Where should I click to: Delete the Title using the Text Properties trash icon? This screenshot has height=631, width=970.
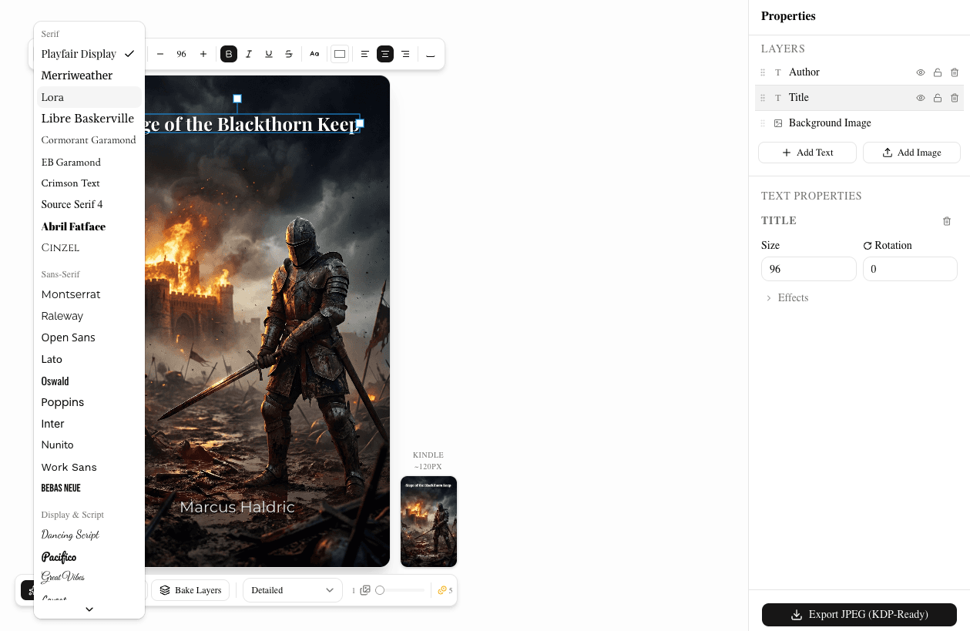point(947,221)
